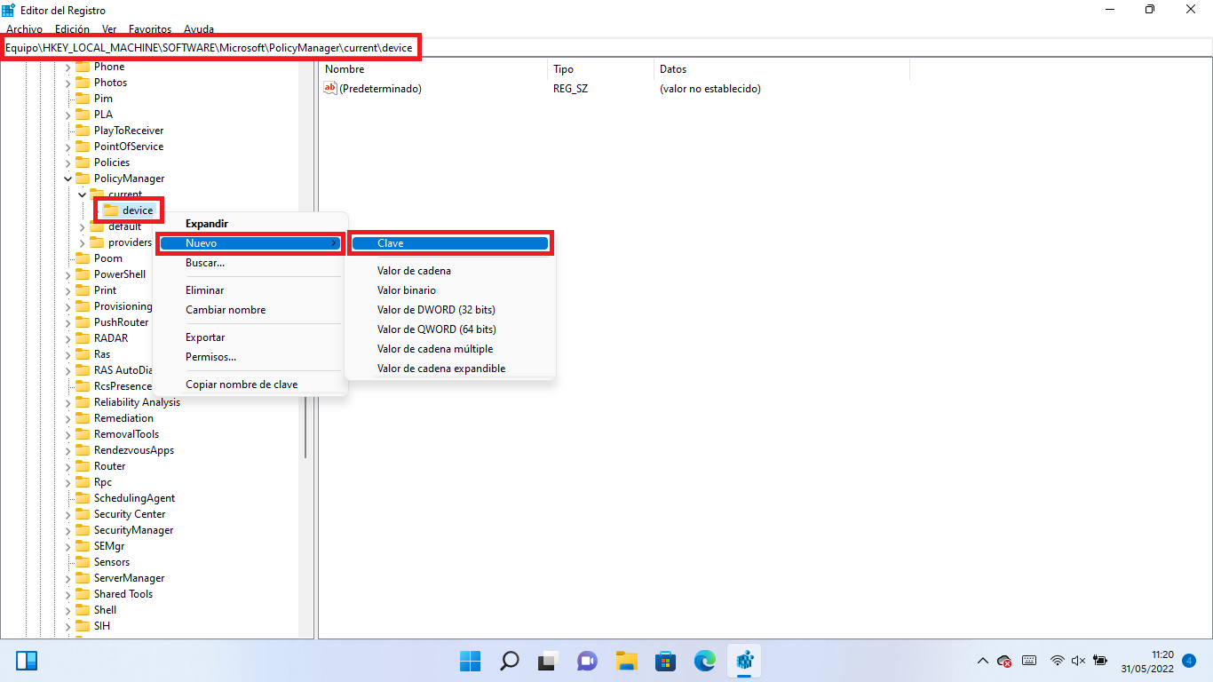Select the Rpc folder icon
This screenshot has height=682, width=1213.
click(83, 482)
